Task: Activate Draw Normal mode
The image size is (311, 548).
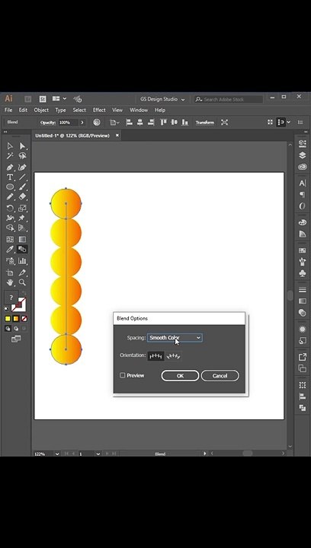Action: pos(8,329)
